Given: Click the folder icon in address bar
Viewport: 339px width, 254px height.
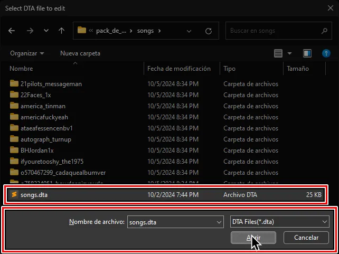Looking at the screenshot, I should point(82,30).
